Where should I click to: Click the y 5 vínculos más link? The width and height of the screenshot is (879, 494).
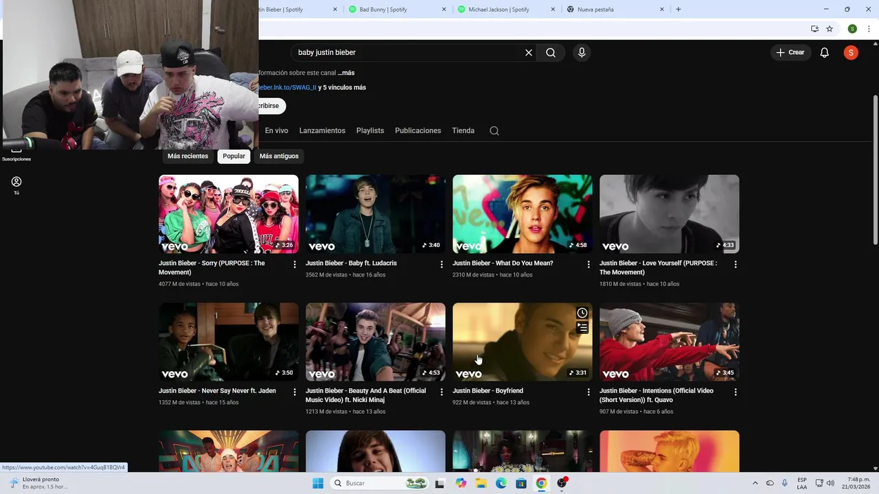[x=342, y=88]
